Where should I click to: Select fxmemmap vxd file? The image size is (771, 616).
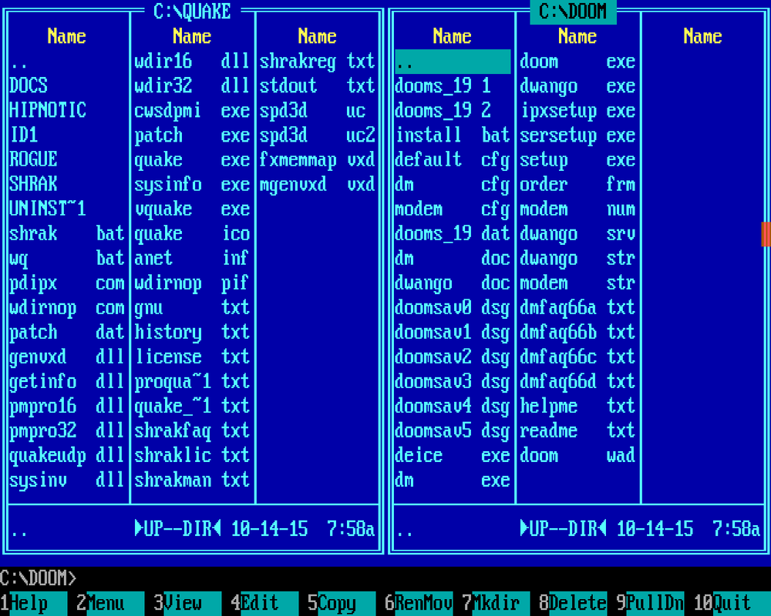(x=318, y=160)
